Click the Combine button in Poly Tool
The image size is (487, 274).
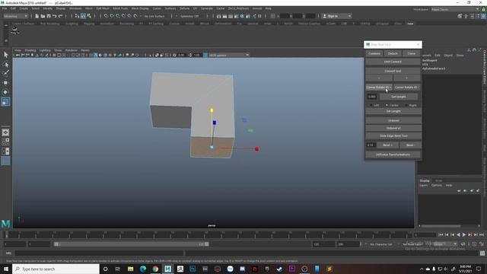coord(374,54)
